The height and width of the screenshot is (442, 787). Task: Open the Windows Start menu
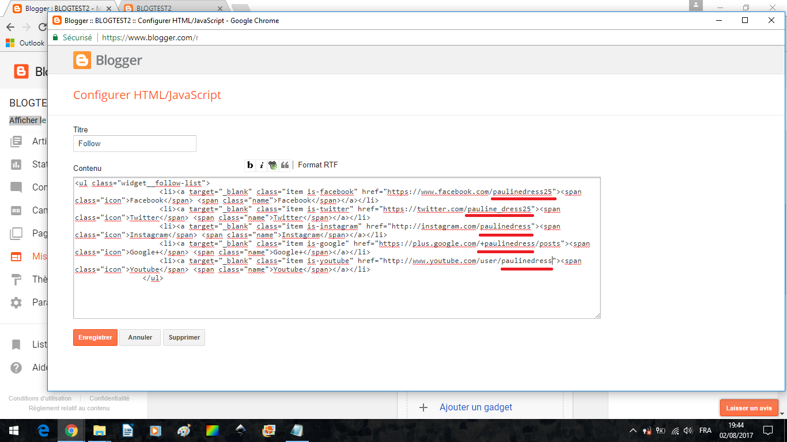(13, 430)
